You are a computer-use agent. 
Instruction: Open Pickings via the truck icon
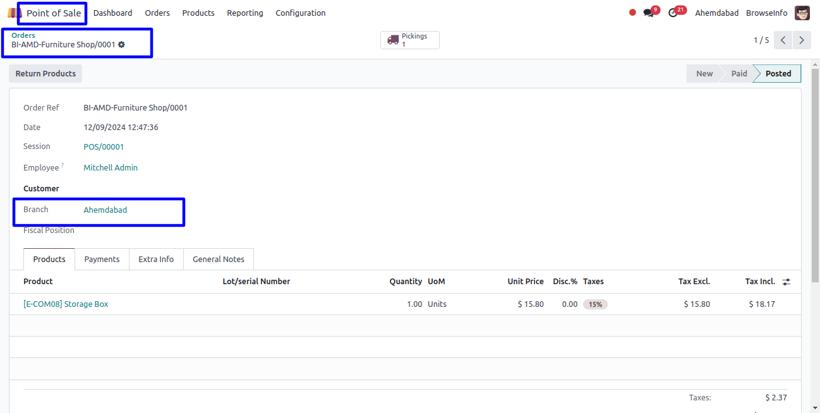pyautogui.click(x=393, y=40)
